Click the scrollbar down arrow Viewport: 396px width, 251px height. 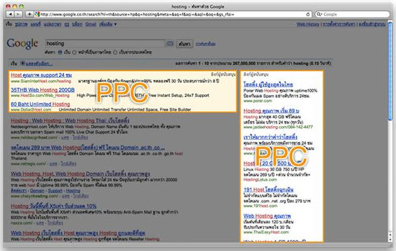pos(390,239)
